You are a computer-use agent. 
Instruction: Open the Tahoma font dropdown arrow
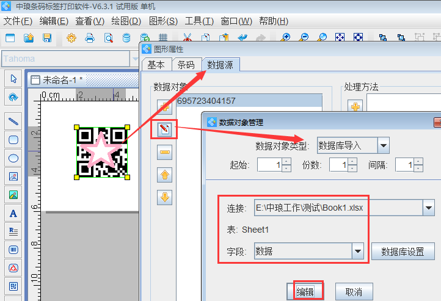[135, 59]
